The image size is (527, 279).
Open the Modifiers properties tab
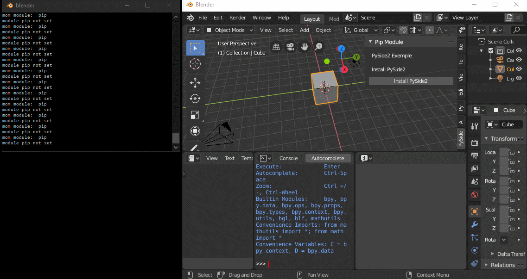475,224
